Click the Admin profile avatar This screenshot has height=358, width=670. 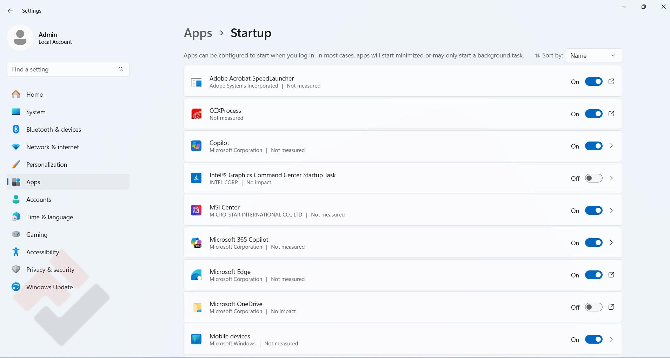(x=20, y=38)
